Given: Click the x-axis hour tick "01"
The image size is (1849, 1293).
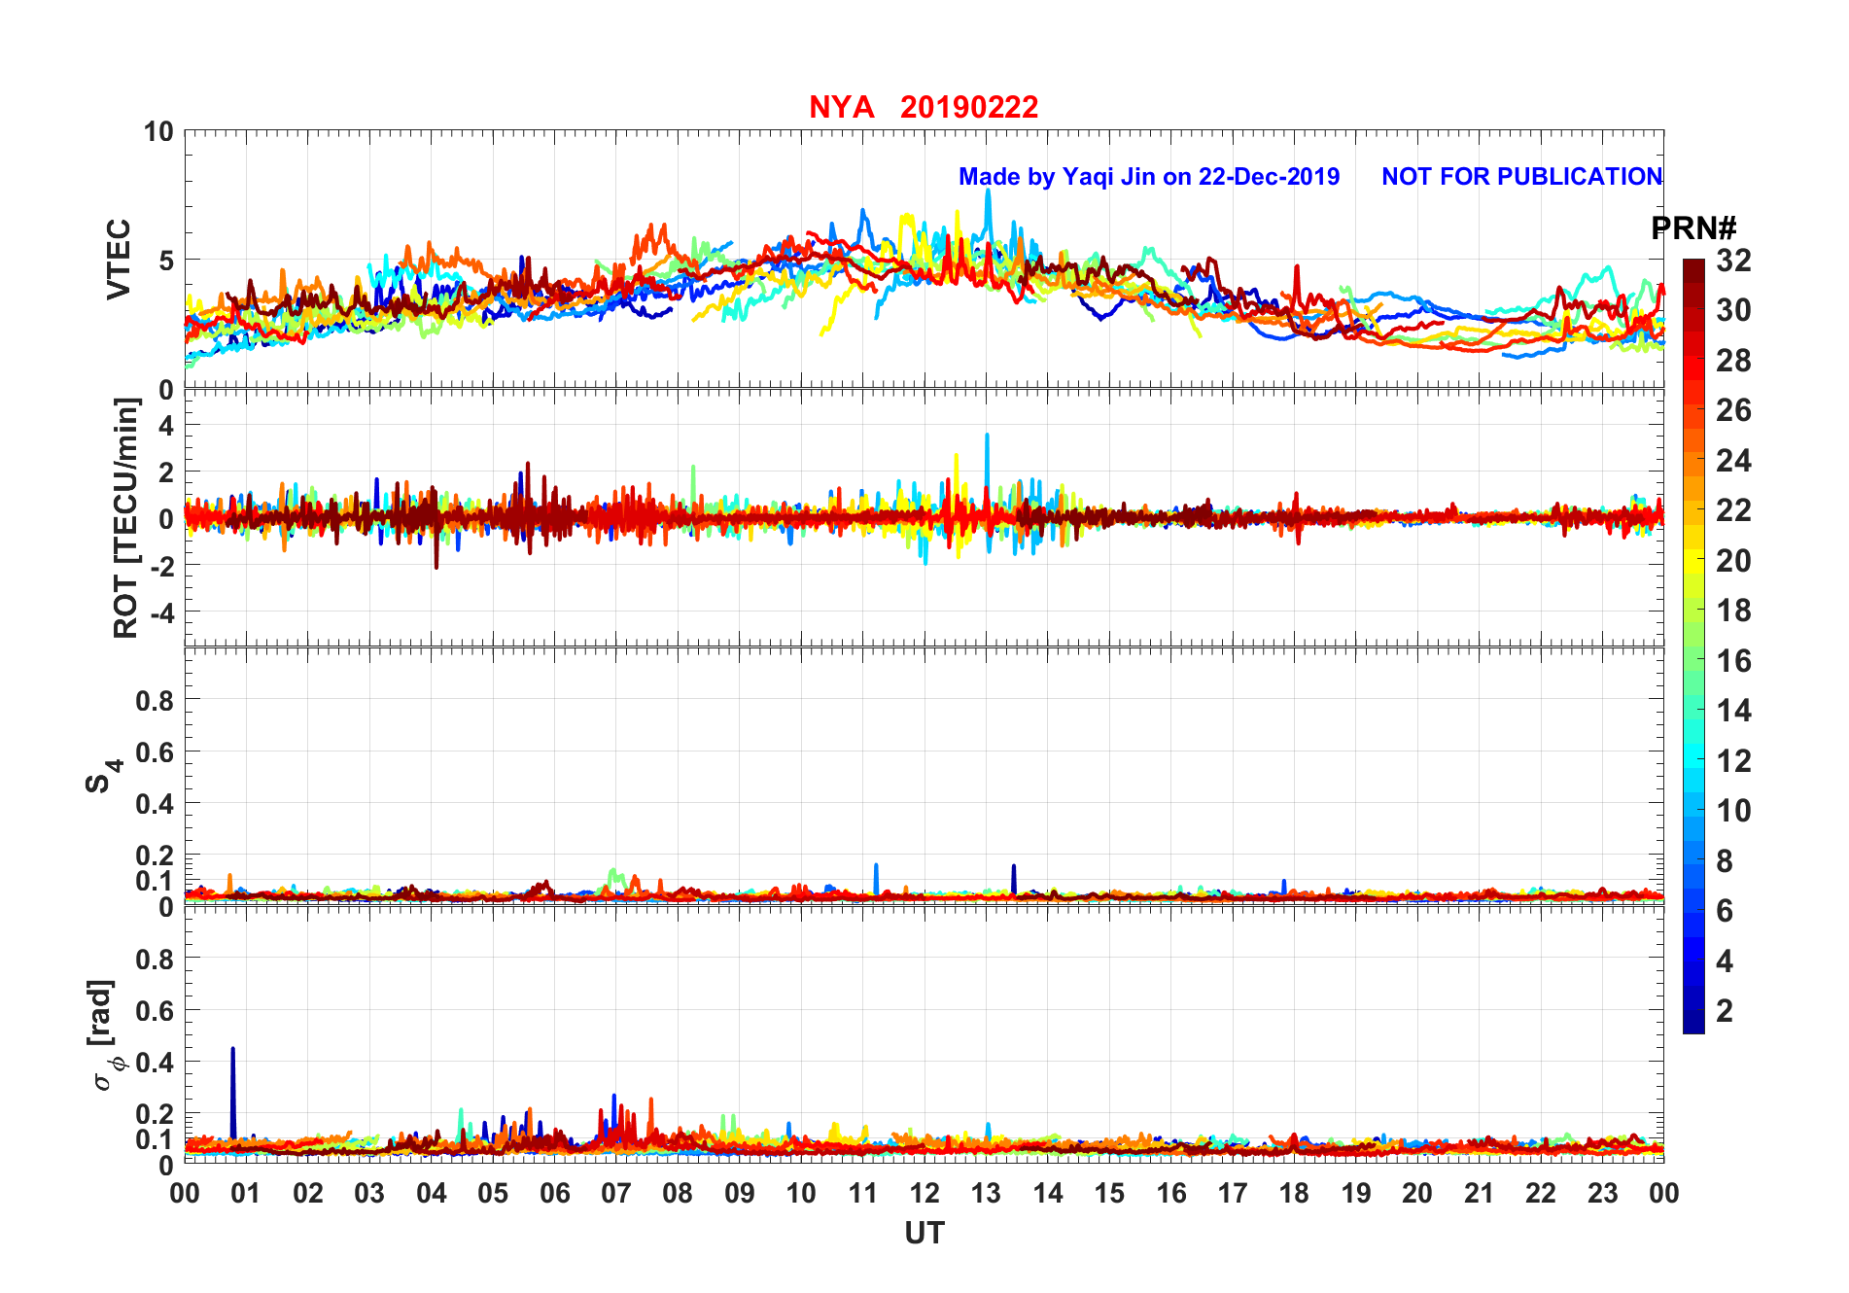Looking at the screenshot, I should [246, 1193].
